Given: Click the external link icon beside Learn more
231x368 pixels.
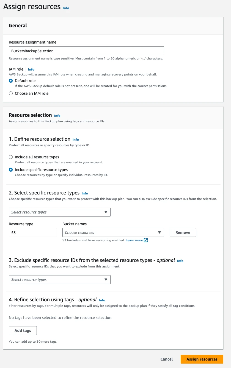Looking at the screenshot, I should [146, 240].
